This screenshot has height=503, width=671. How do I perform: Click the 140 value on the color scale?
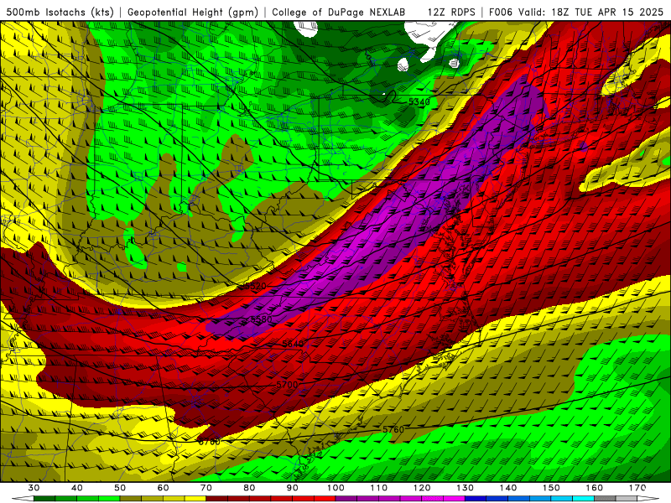[x=508, y=488]
